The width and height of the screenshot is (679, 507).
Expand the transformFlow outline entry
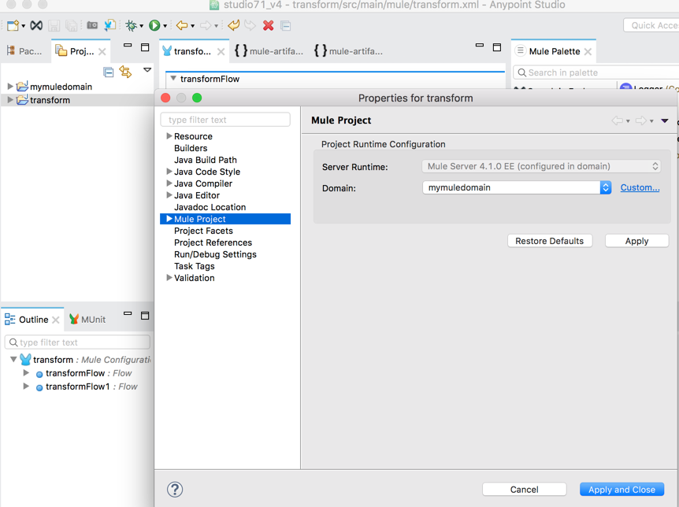click(26, 372)
